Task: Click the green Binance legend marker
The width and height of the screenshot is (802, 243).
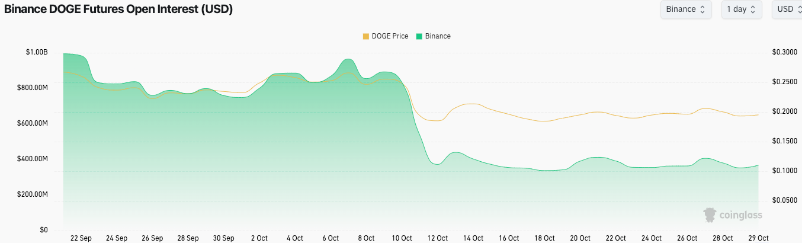Action: coord(419,36)
